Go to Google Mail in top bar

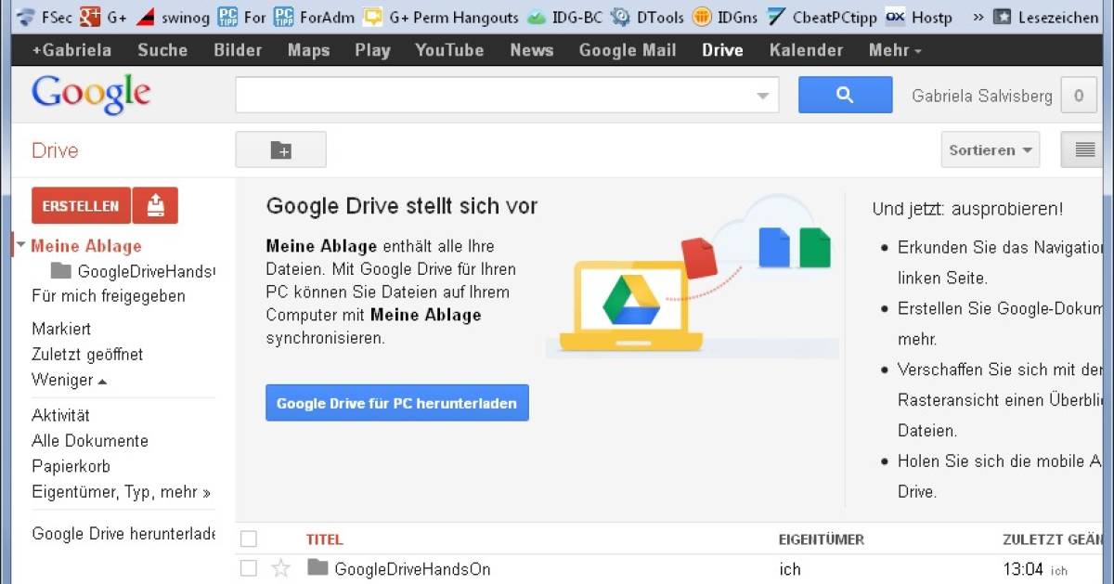[x=628, y=50]
